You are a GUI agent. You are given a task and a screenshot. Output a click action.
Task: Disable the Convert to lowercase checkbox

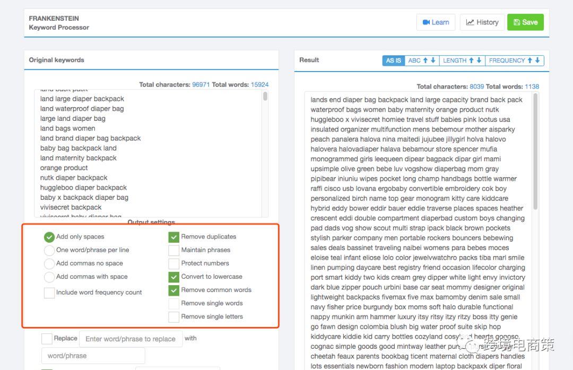coord(173,277)
